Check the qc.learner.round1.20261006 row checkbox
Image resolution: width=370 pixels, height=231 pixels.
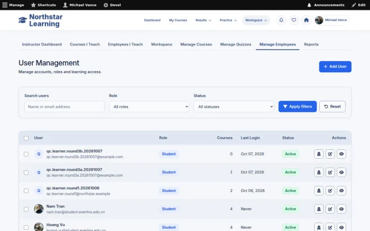point(26,191)
